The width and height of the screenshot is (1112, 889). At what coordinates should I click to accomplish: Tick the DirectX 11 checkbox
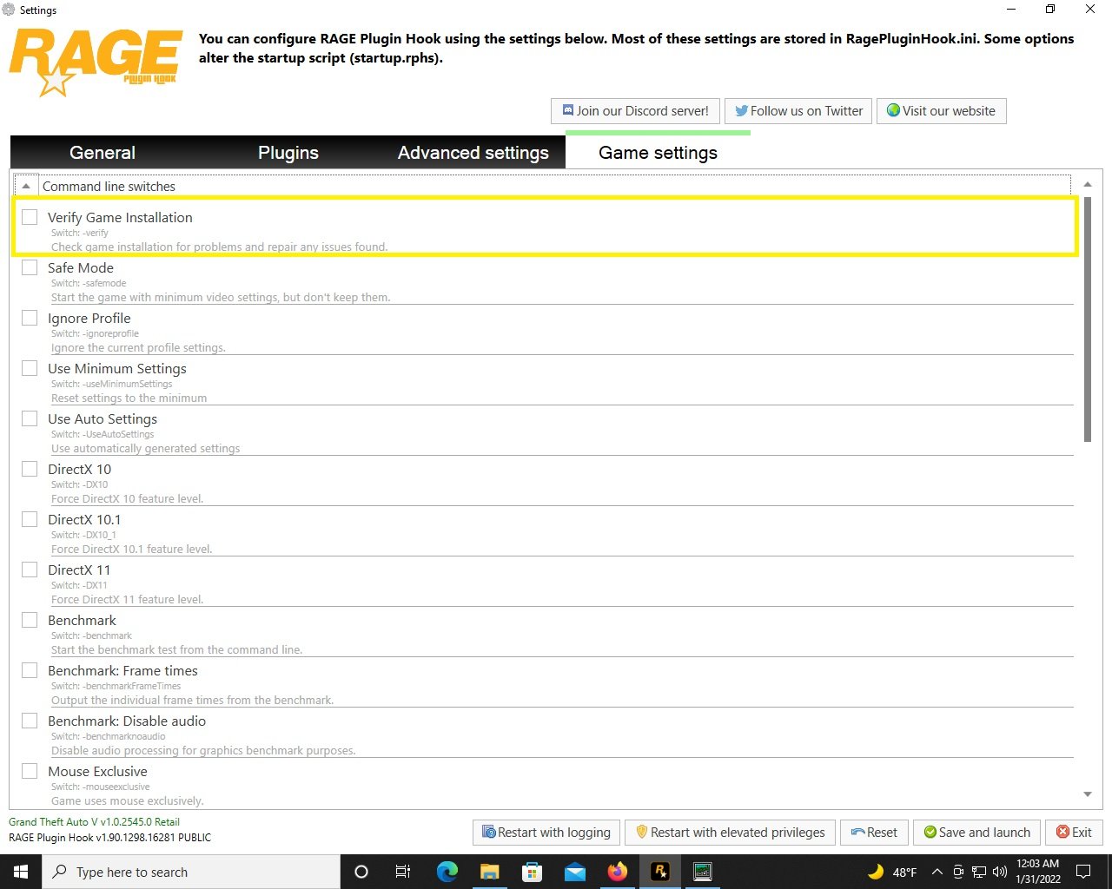tap(30, 570)
